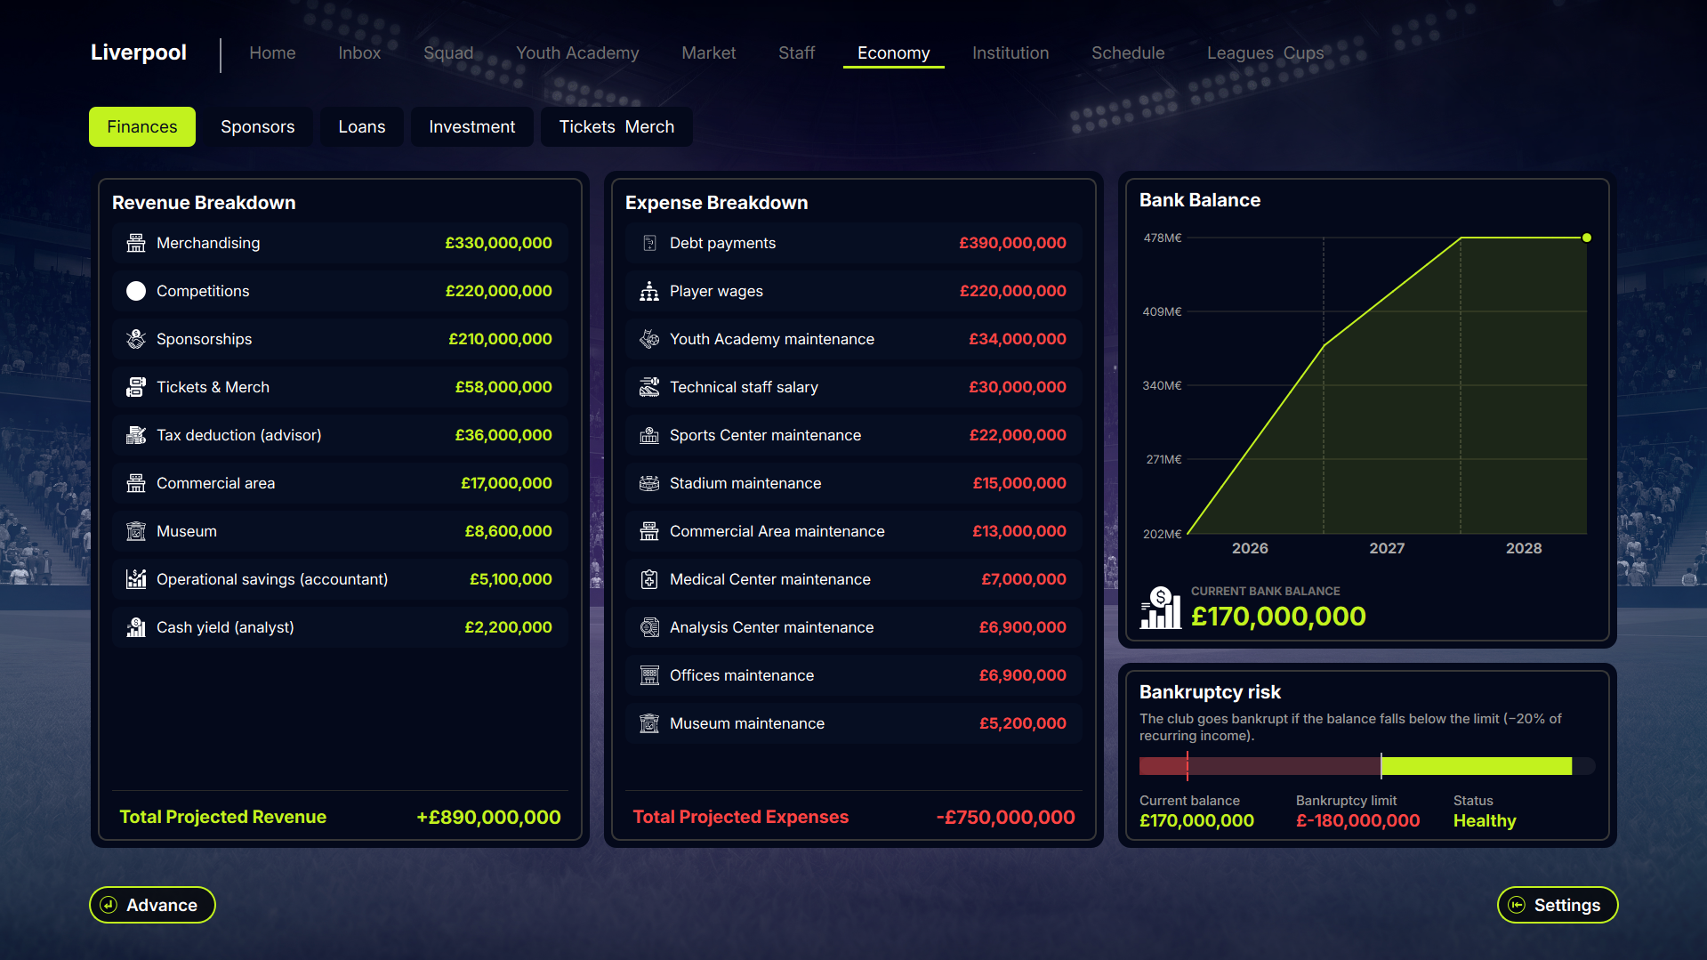
Task: Click the Cash yield analyst icon
Action: 136,627
